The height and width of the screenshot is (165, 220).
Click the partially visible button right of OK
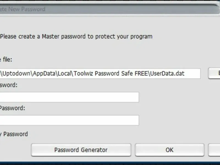(x=215, y=150)
